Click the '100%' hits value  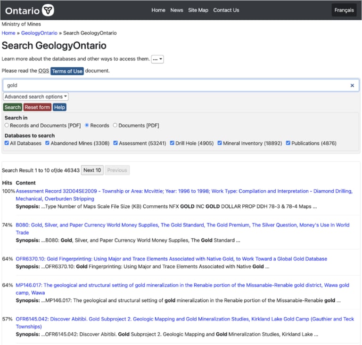click(x=8, y=191)
